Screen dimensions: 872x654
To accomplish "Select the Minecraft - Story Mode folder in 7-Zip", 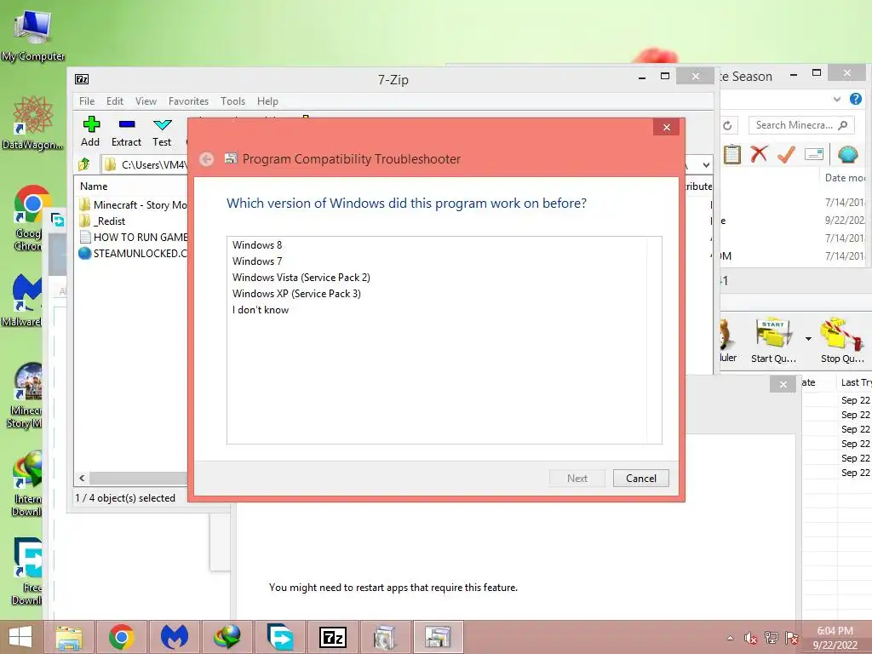I will [132, 204].
